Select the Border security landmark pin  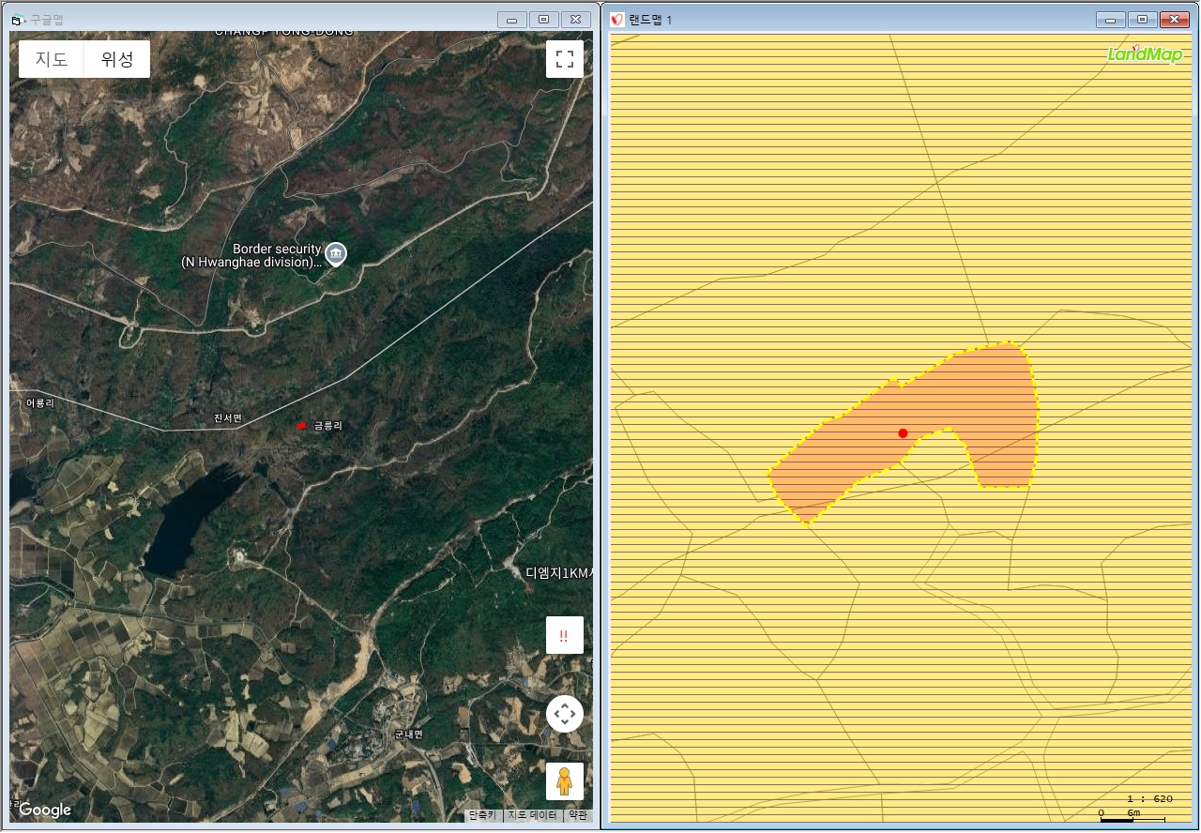click(335, 252)
